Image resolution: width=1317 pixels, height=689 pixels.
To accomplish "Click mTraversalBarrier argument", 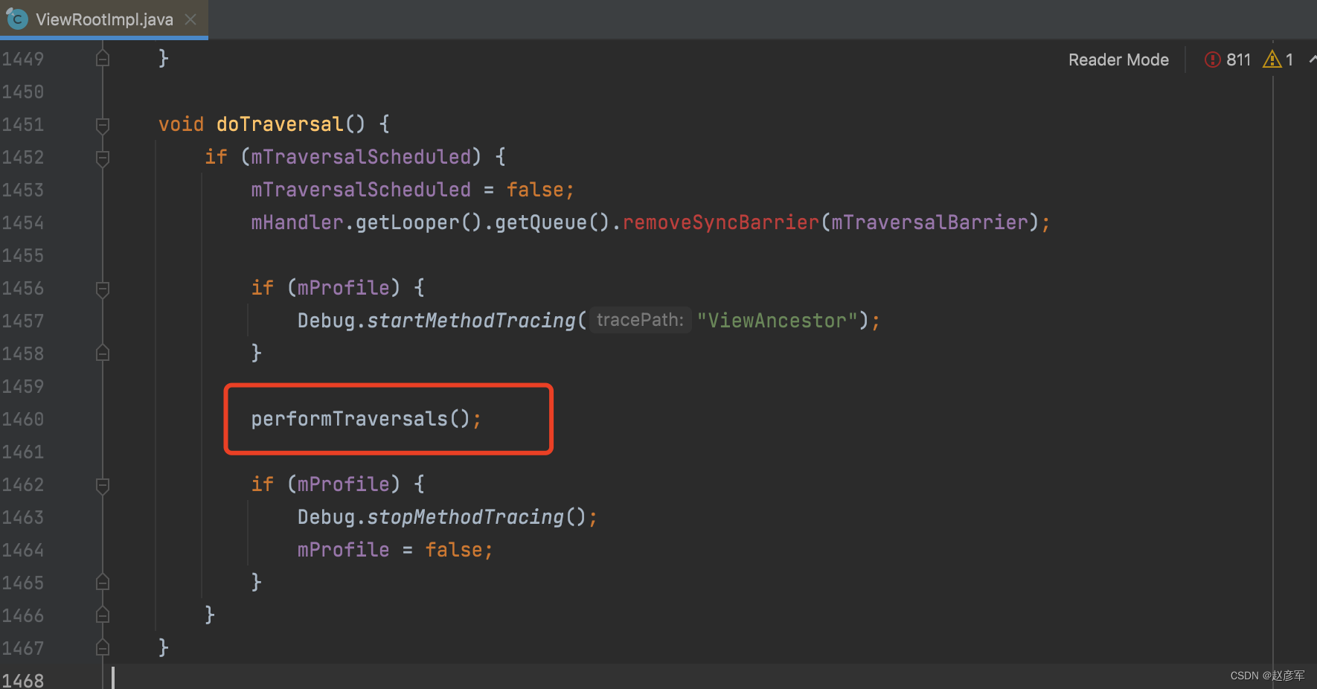I will [x=929, y=222].
